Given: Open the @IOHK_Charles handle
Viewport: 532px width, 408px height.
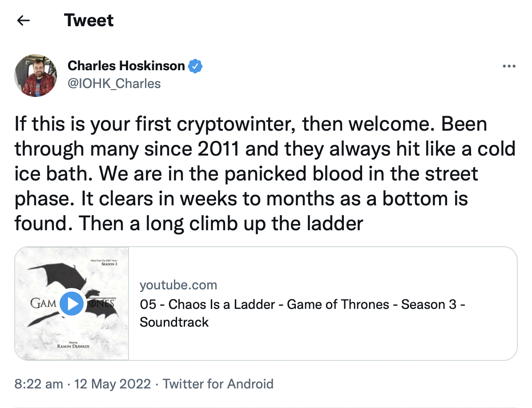Looking at the screenshot, I should click(x=114, y=83).
